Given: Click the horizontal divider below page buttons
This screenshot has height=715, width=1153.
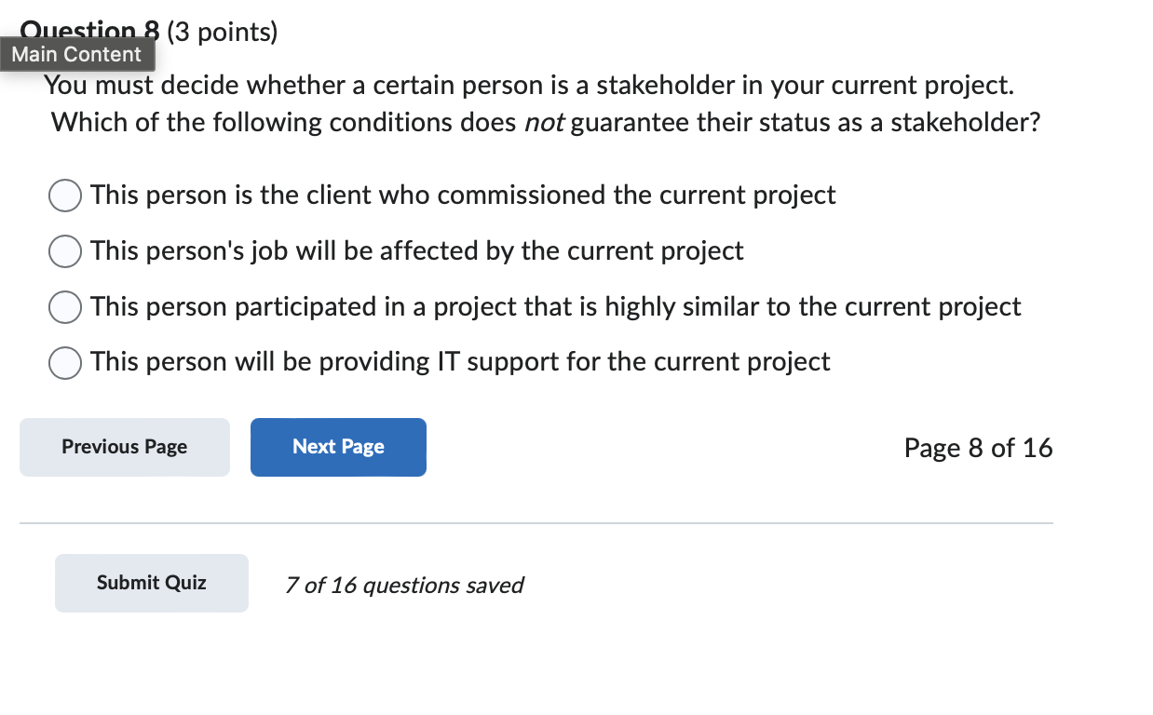Looking at the screenshot, I should click(x=536, y=523).
